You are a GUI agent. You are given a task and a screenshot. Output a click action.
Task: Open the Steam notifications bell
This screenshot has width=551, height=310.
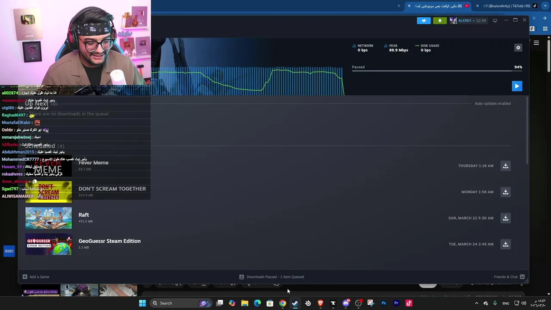(x=440, y=21)
